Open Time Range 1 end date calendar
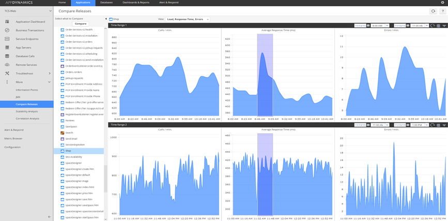 (408, 26)
